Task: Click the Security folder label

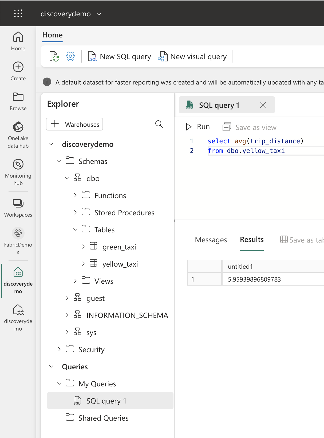Action: point(92,350)
